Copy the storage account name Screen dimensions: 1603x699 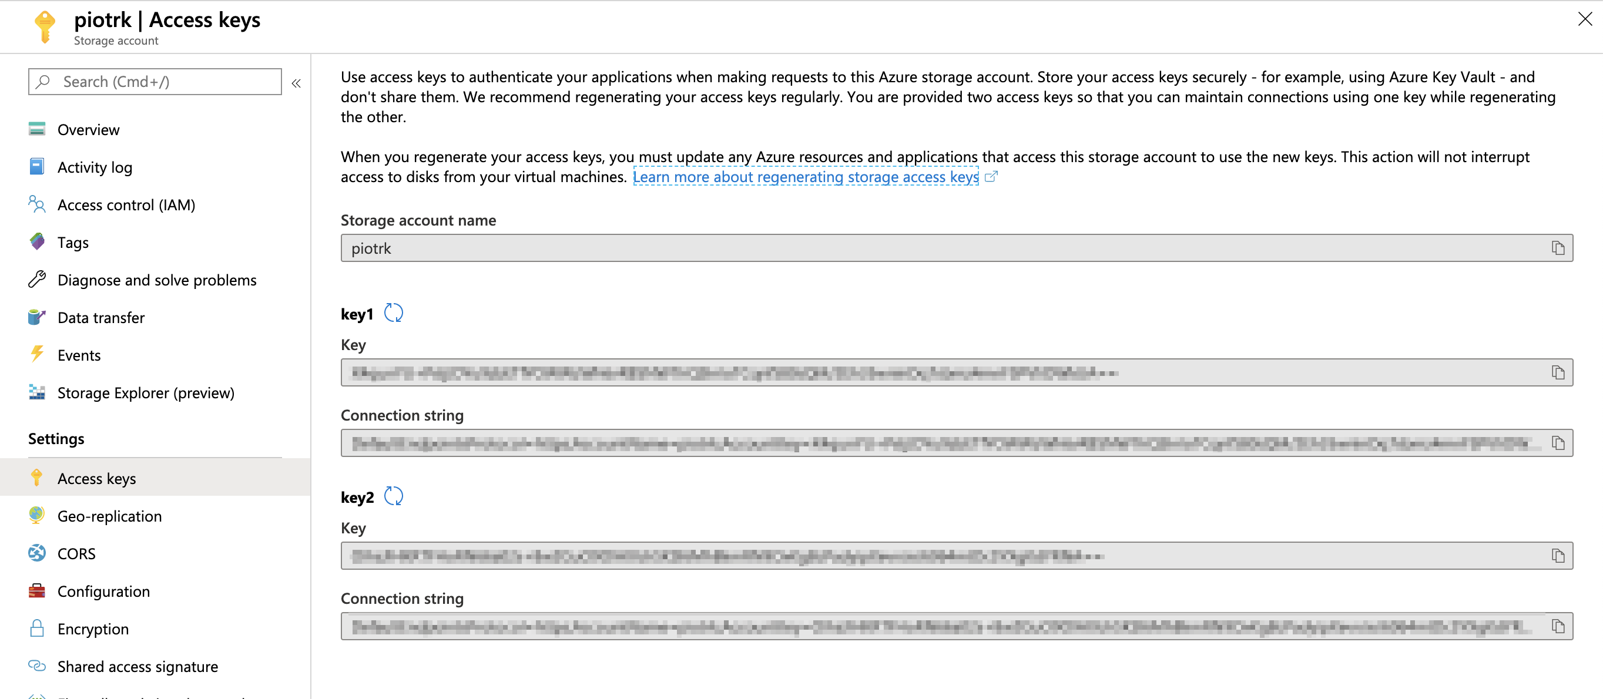pos(1558,248)
